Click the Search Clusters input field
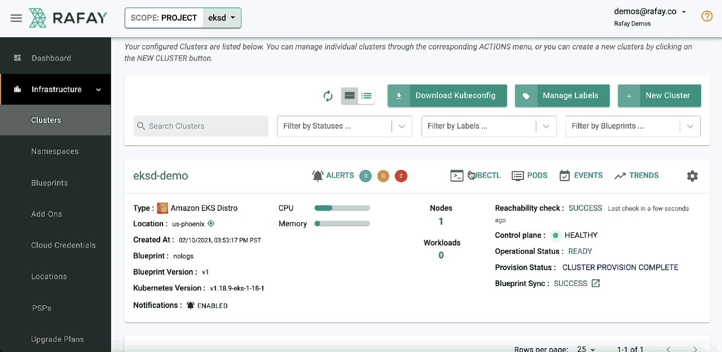This screenshot has height=352, width=722. (x=201, y=126)
